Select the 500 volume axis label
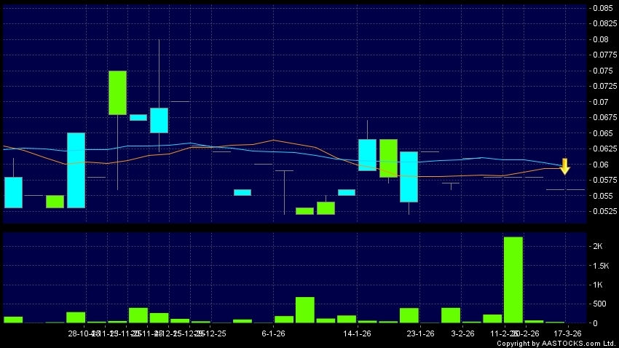 coord(597,304)
